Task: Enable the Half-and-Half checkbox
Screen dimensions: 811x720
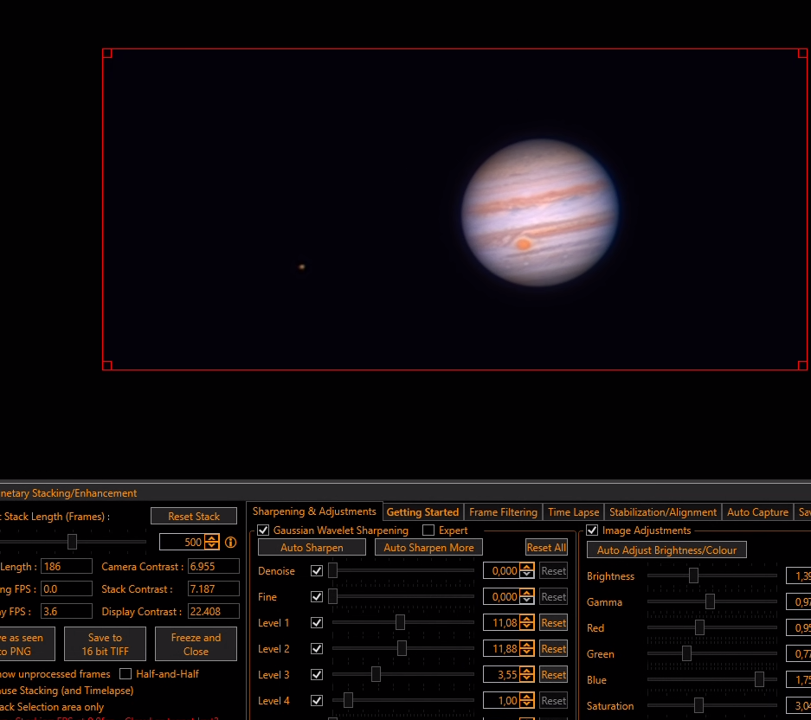Action: pos(126,674)
